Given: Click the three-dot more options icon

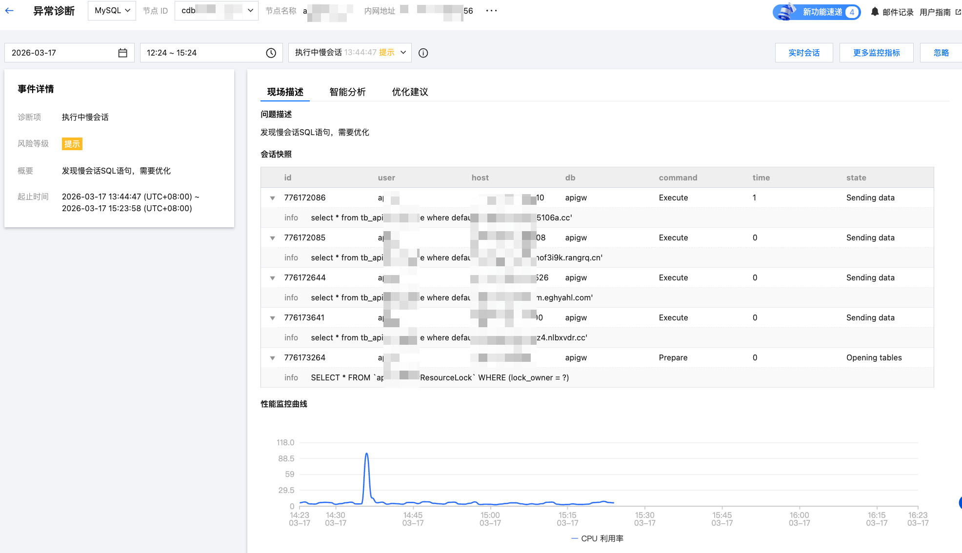Looking at the screenshot, I should [x=491, y=11].
